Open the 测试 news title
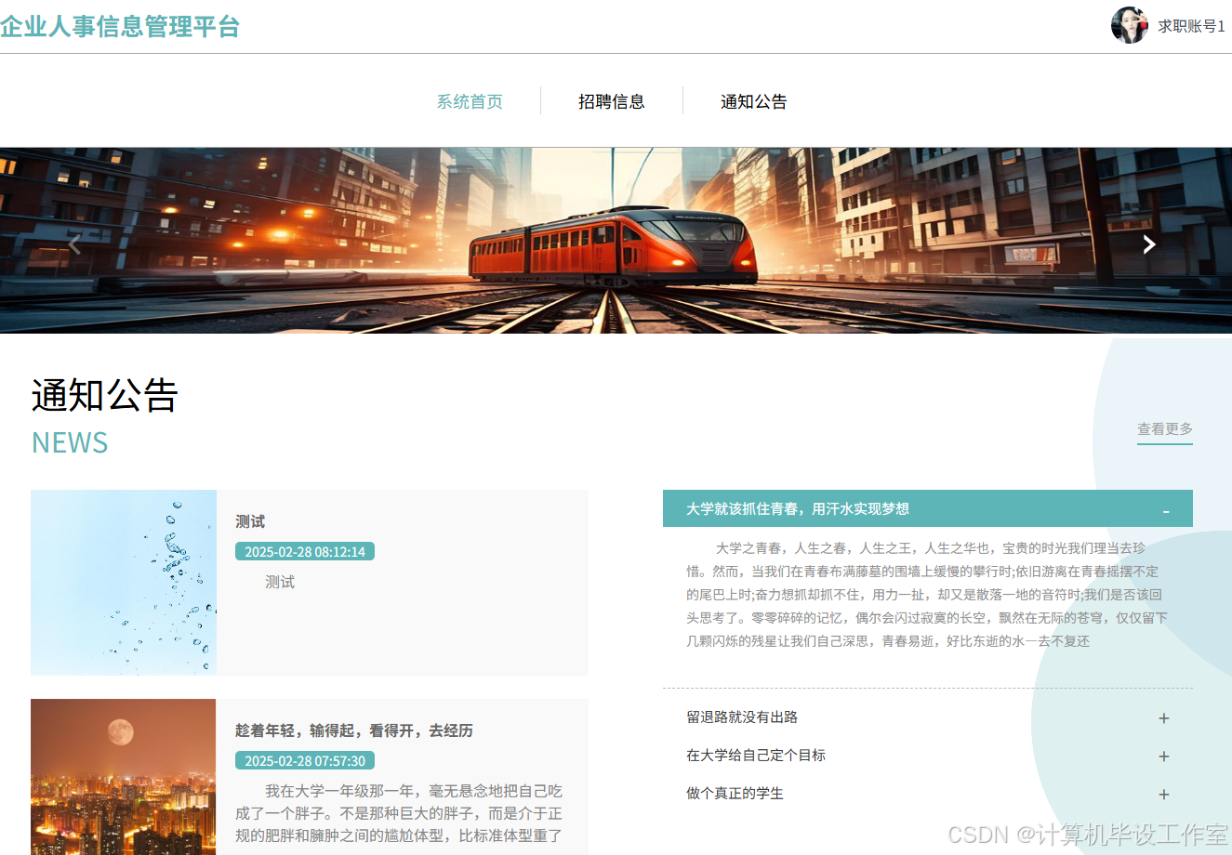Screen dimensions: 1232x855 (x=250, y=521)
